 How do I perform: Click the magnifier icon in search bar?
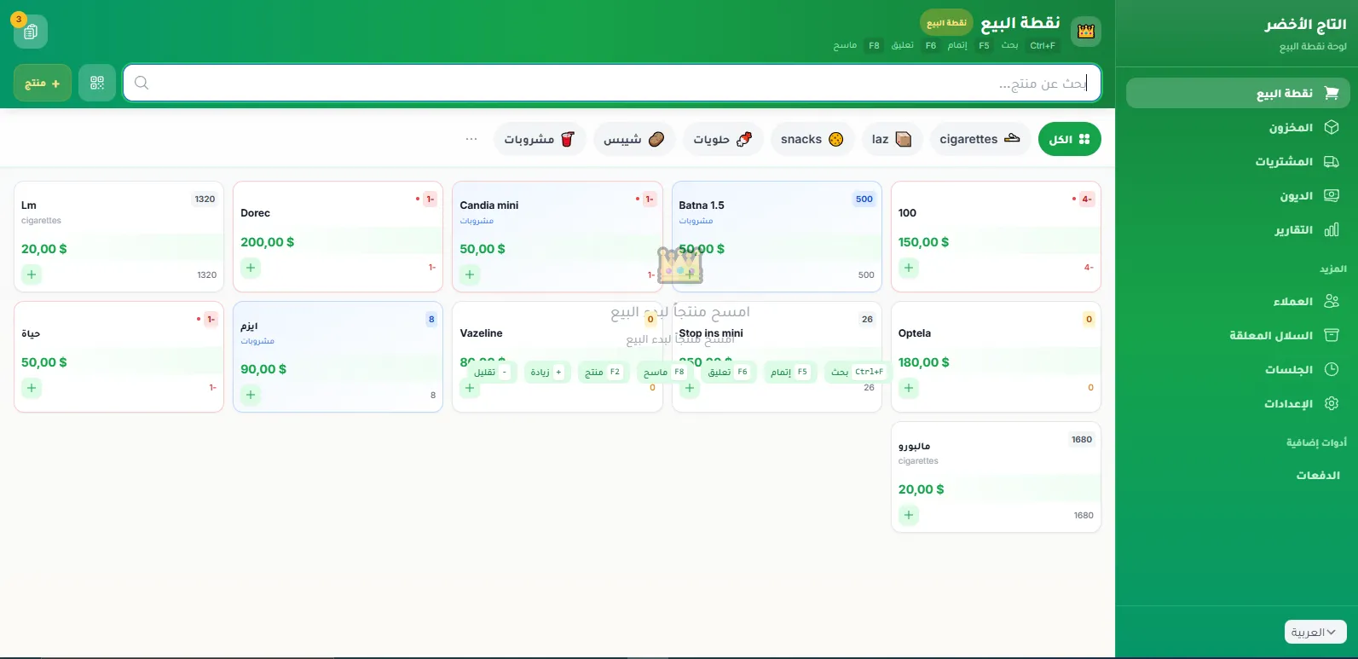142,83
